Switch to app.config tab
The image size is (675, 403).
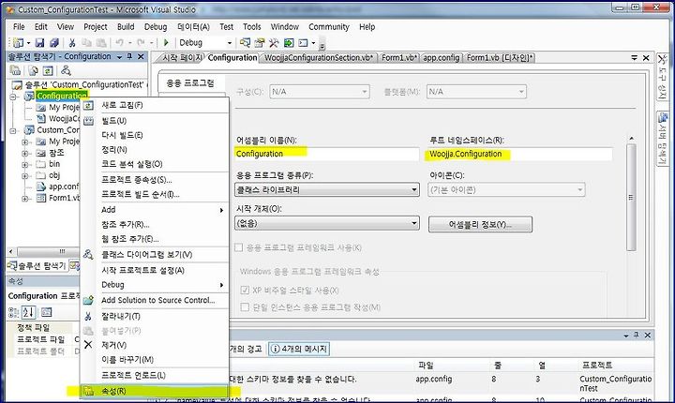click(441, 58)
